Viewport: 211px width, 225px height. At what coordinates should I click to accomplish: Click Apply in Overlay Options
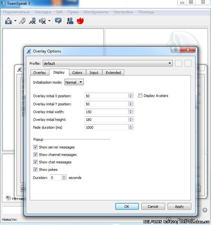point(179,206)
